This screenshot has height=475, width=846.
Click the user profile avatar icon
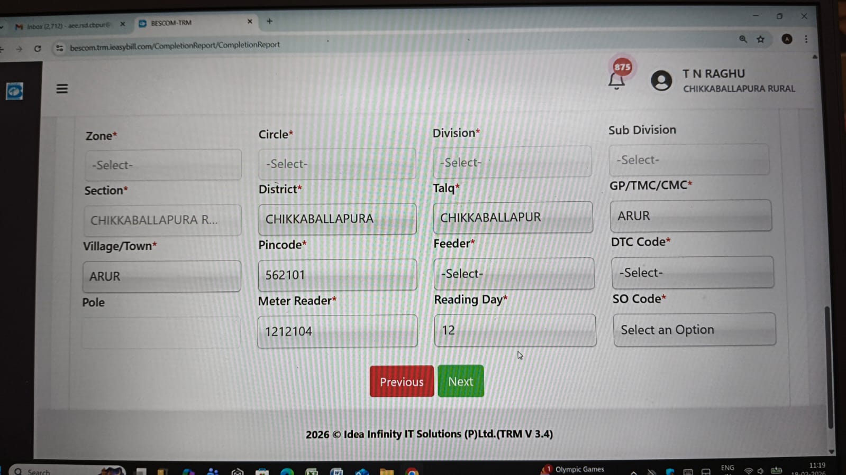(x=661, y=81)
